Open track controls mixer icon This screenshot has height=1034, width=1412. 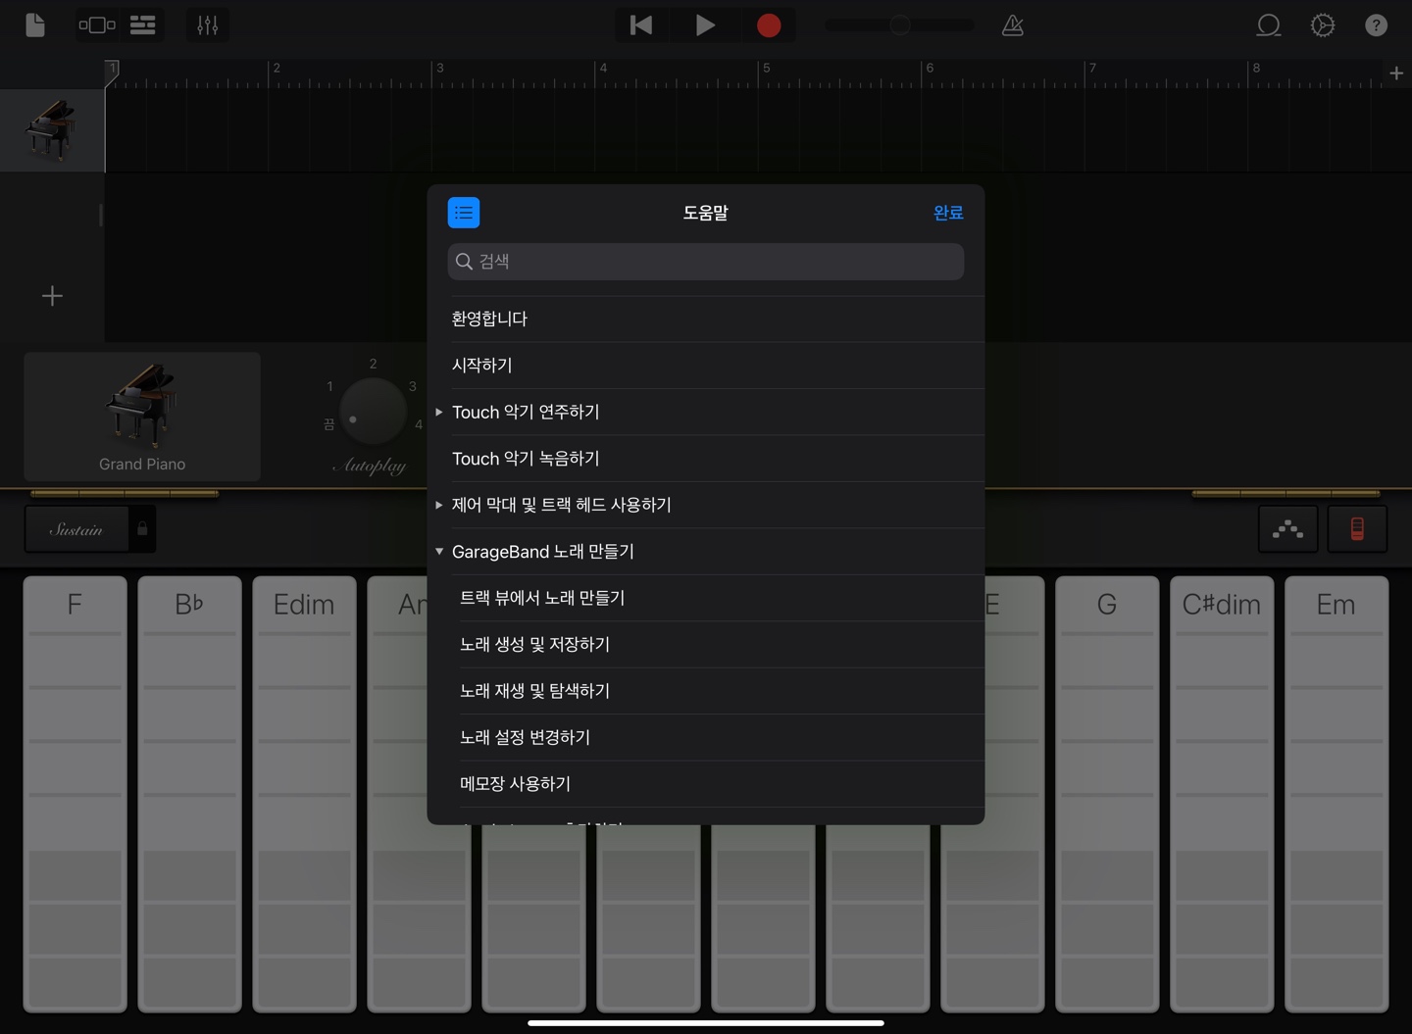[x=208, y=25]
